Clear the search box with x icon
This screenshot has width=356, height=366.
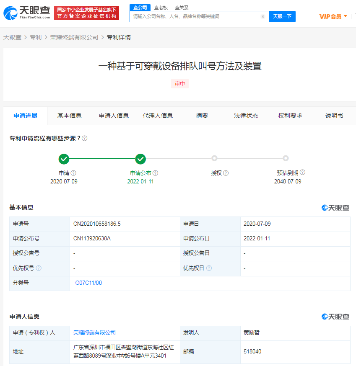[263, 17]
